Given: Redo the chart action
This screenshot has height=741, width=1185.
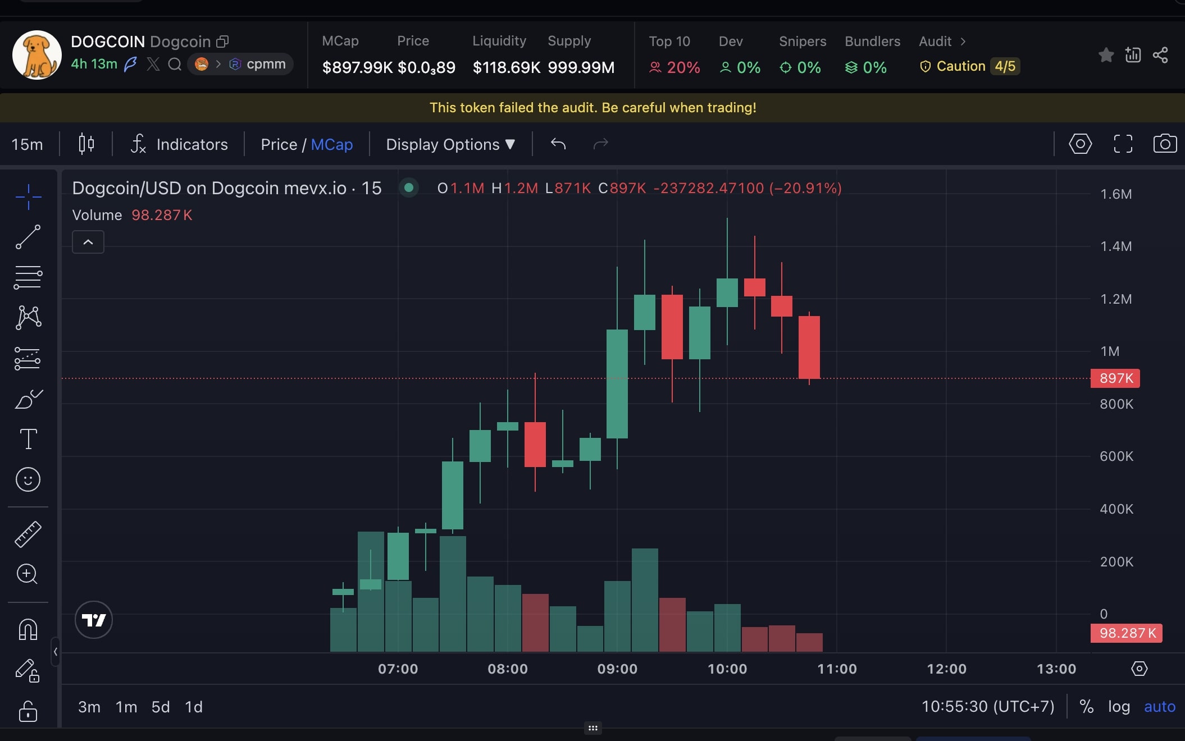Looking at the screenshot, I should pos(600,144).
